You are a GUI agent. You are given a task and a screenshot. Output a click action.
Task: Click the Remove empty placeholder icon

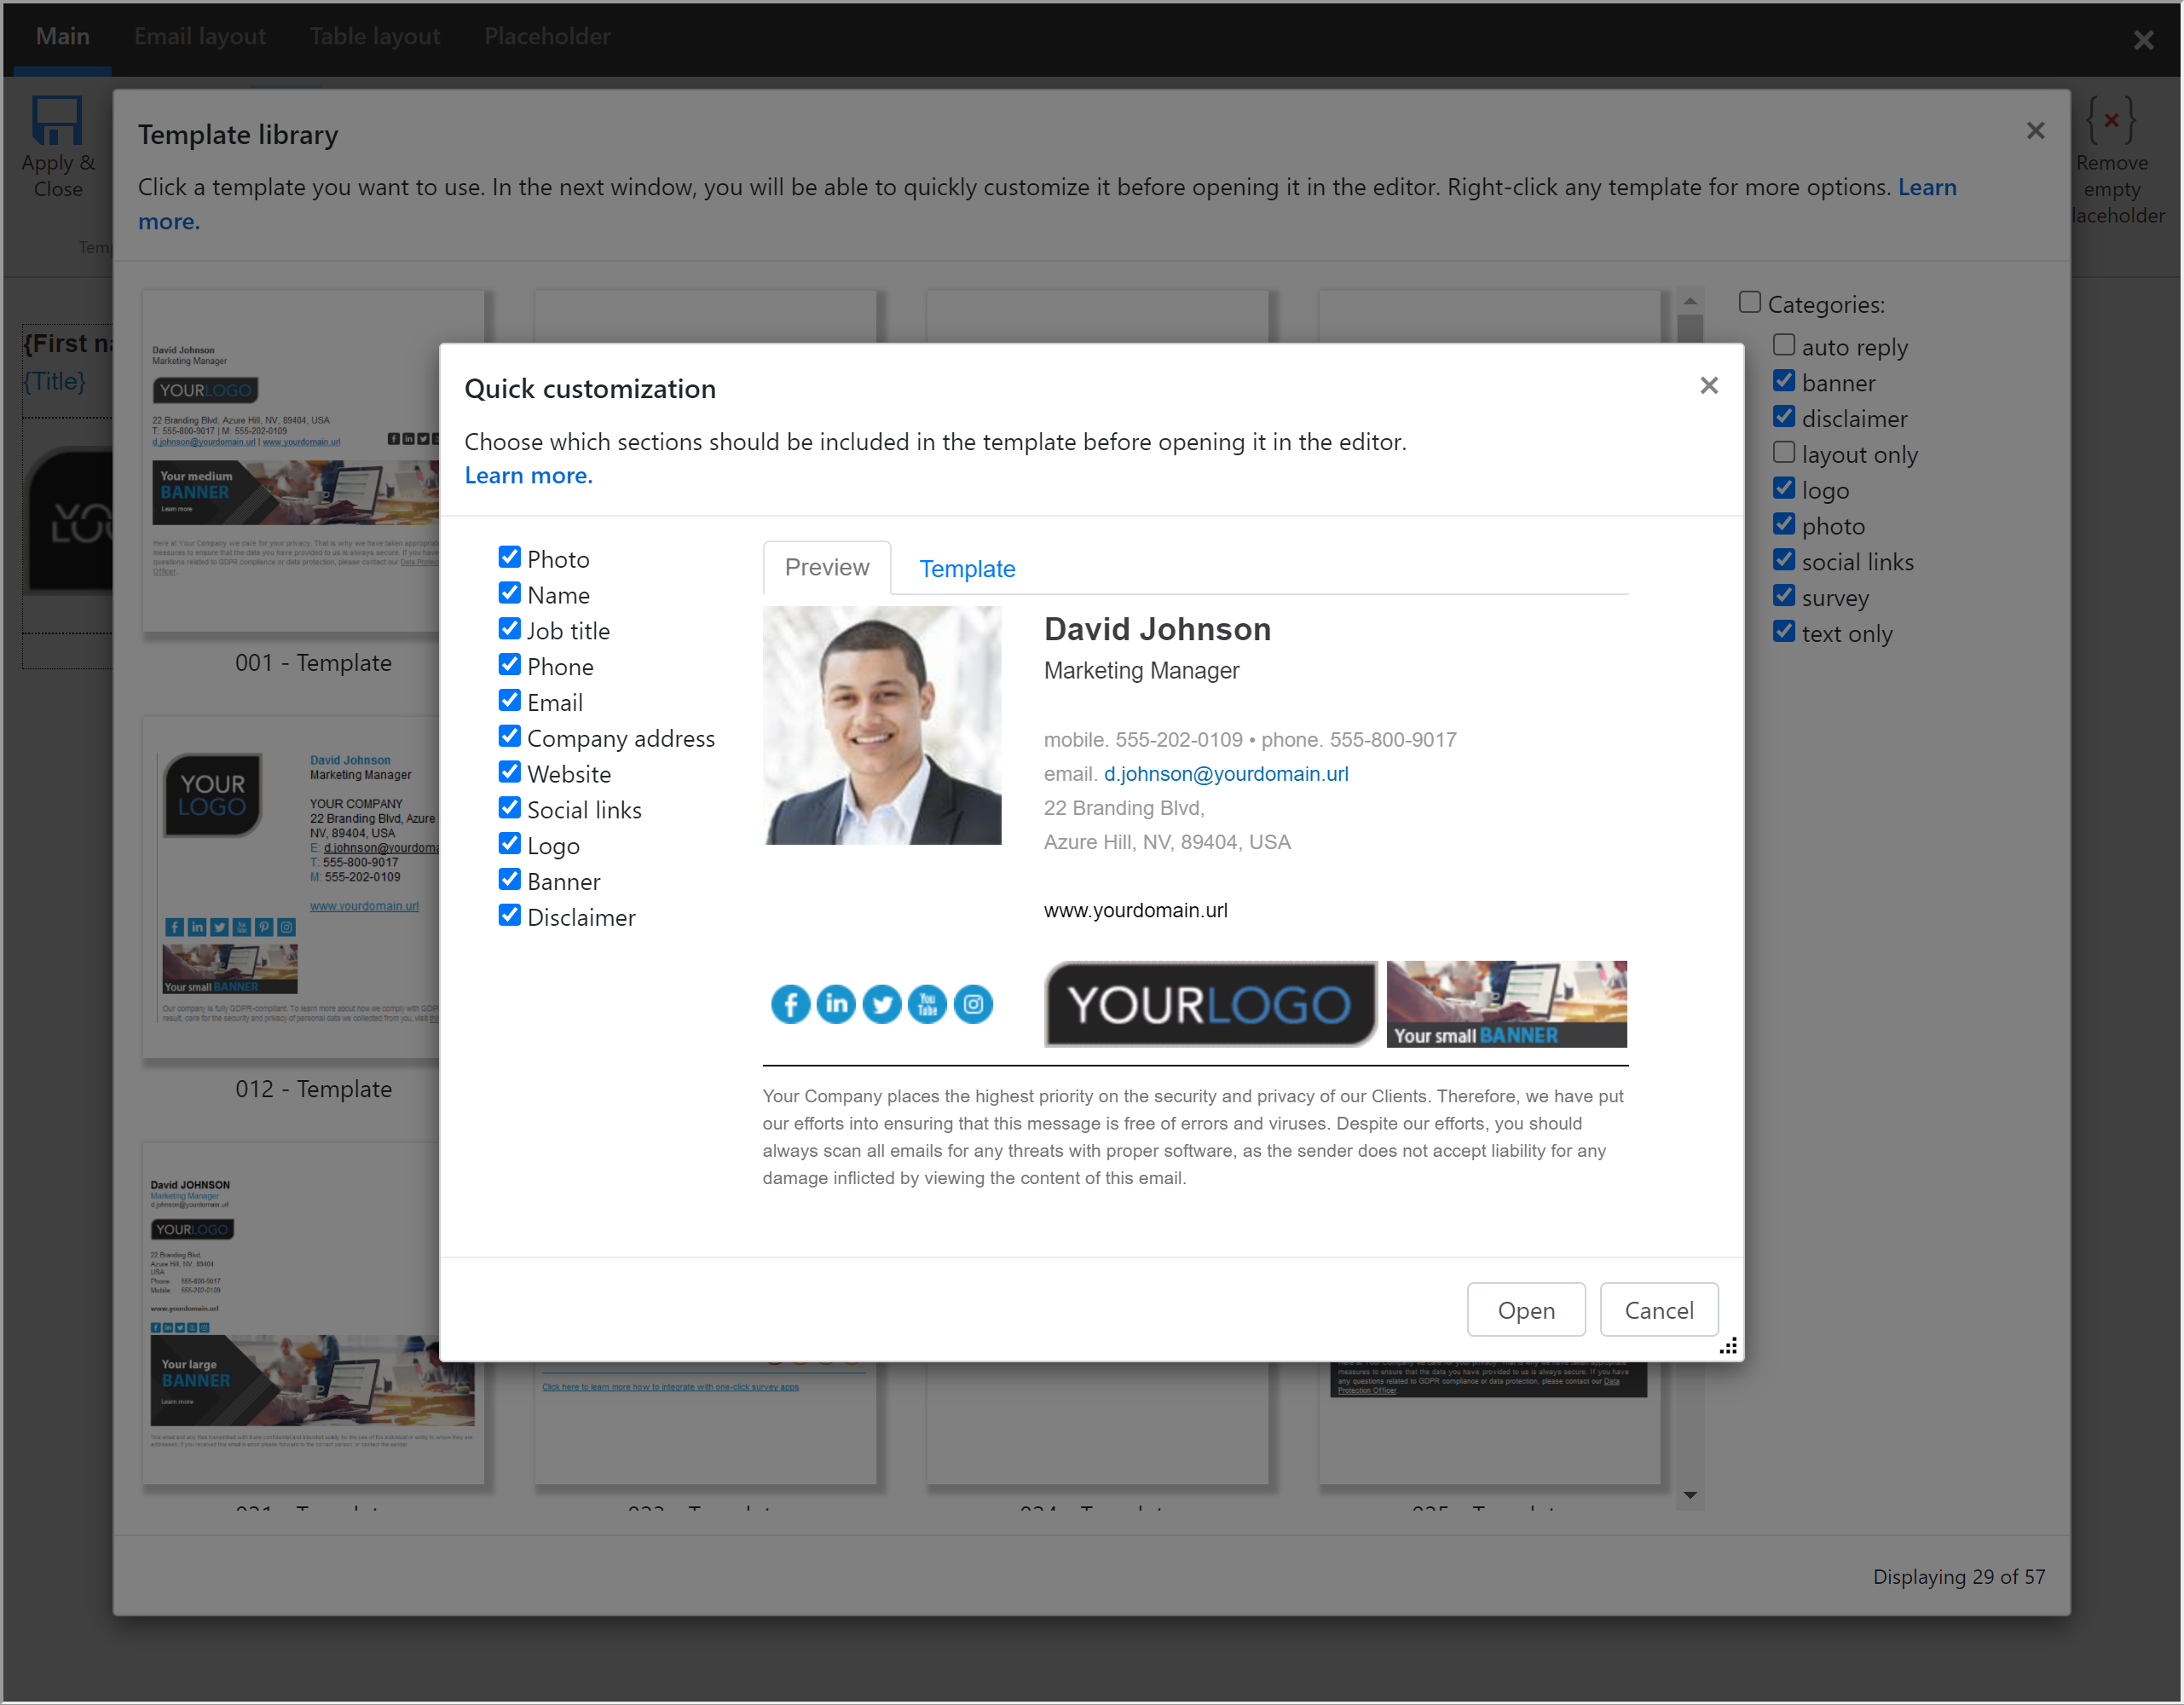click(x=2110, y=121)
